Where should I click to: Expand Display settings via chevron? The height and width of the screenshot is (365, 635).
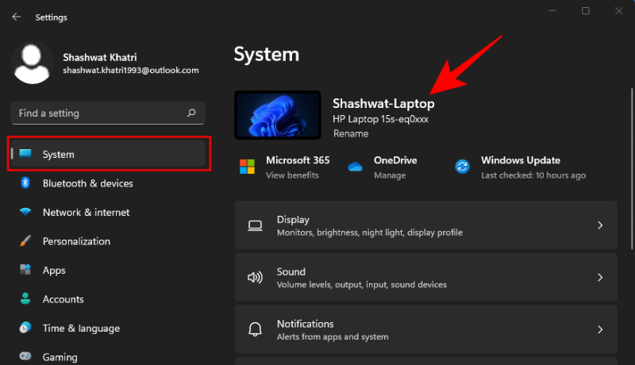[x=600, y=226]
